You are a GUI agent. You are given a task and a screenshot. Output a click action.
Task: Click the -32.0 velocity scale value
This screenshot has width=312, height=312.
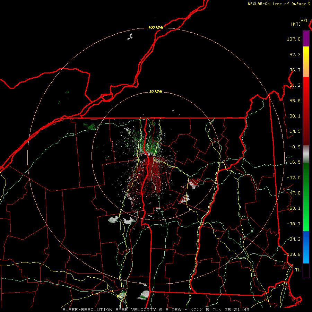tap(294, 178)
